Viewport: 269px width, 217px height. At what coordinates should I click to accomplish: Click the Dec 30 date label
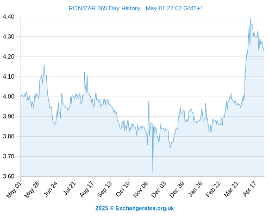(x=177, y=189)
